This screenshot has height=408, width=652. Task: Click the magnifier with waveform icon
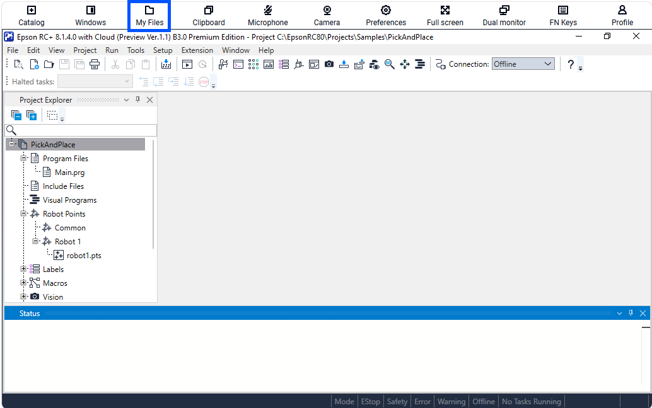(x=389, y=64)
